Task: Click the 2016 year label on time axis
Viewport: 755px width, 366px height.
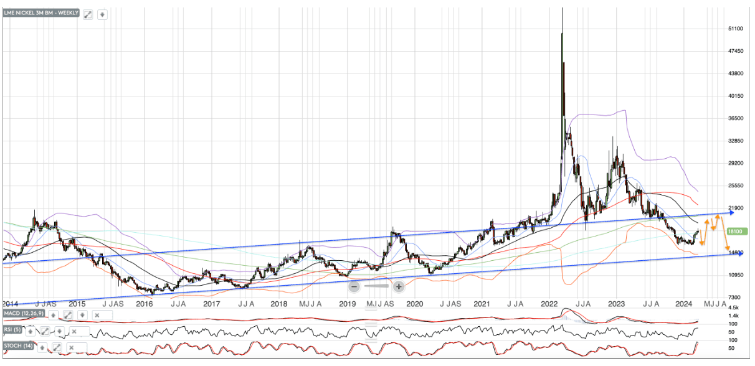Action: pyautogui.click(x=144, y=304)
